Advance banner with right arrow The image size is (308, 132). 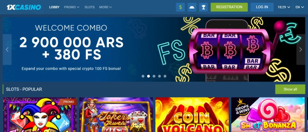click(300, 50)
